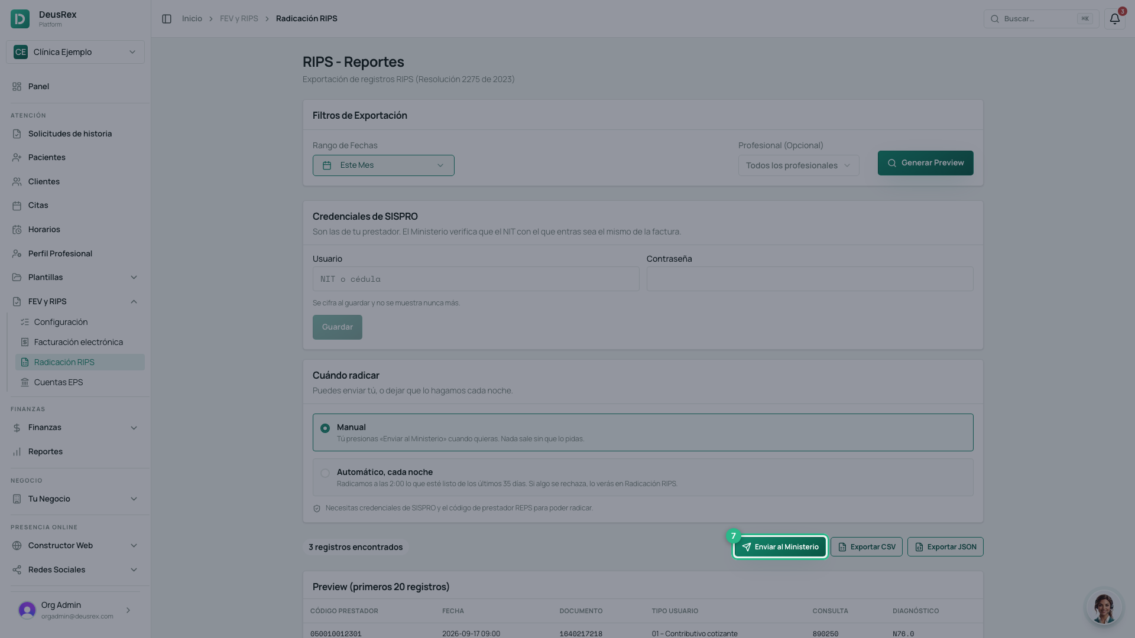Image resolution: width=1135 pixels, height=638 pixels.
Task: Toggle the sidebar panel icon
Action: tap(167, 19)
